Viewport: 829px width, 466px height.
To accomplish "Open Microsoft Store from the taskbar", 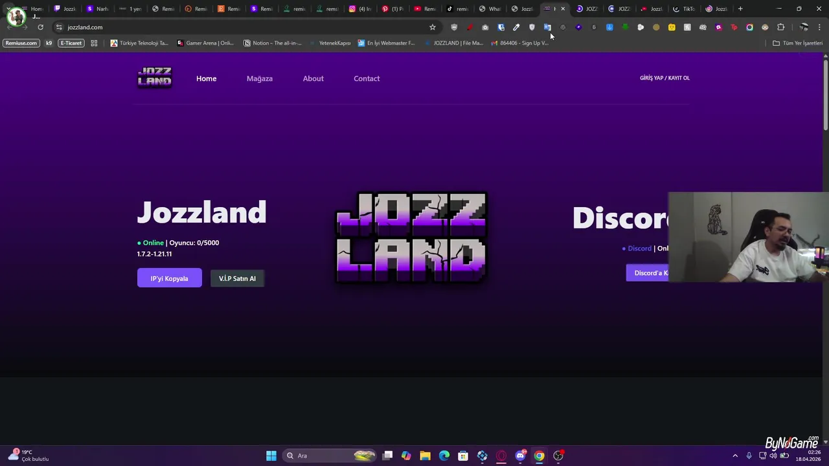I will (x=463, y=456).
